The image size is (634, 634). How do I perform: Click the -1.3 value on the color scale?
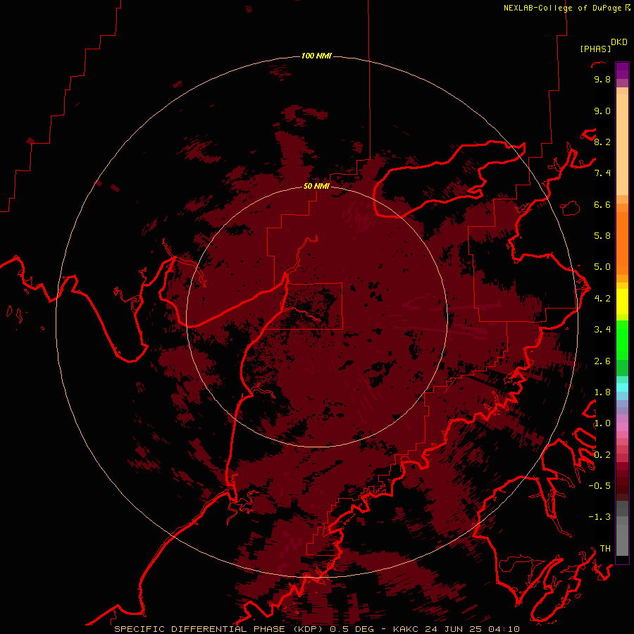pos(599,517)
